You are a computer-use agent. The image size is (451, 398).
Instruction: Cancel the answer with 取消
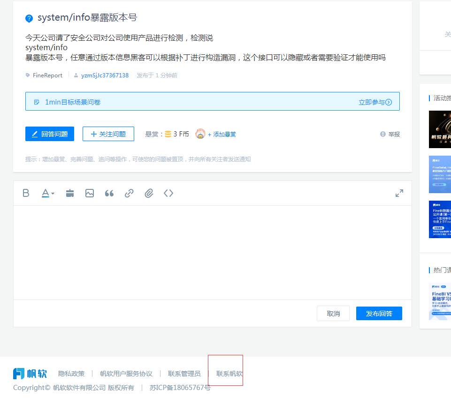333,313
